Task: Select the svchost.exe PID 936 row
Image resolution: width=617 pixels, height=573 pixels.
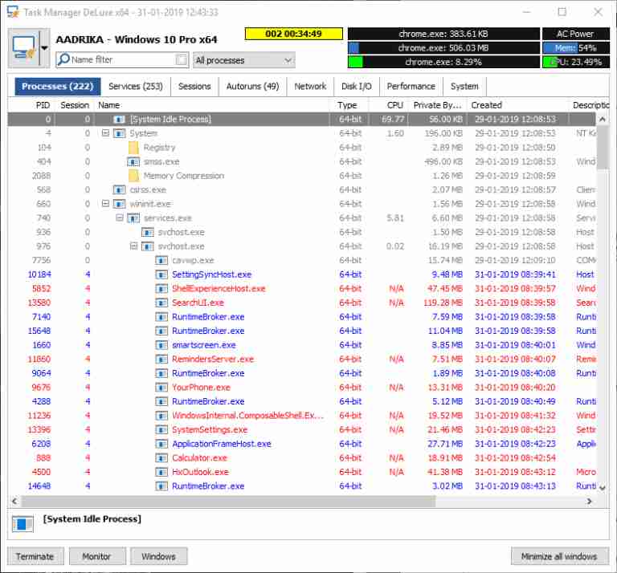Action: tap(302, 232)
